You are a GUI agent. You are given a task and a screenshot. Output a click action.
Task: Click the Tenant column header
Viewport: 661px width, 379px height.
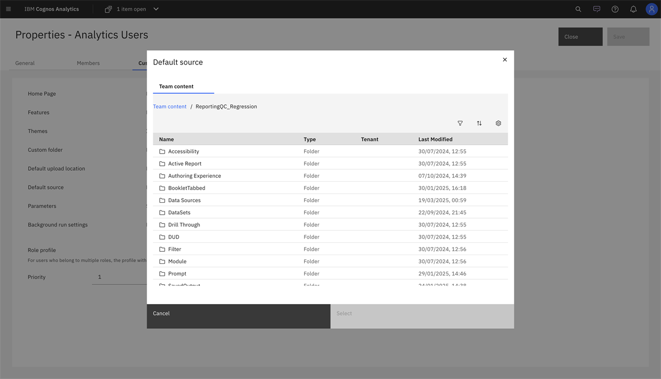pos(370,139)
